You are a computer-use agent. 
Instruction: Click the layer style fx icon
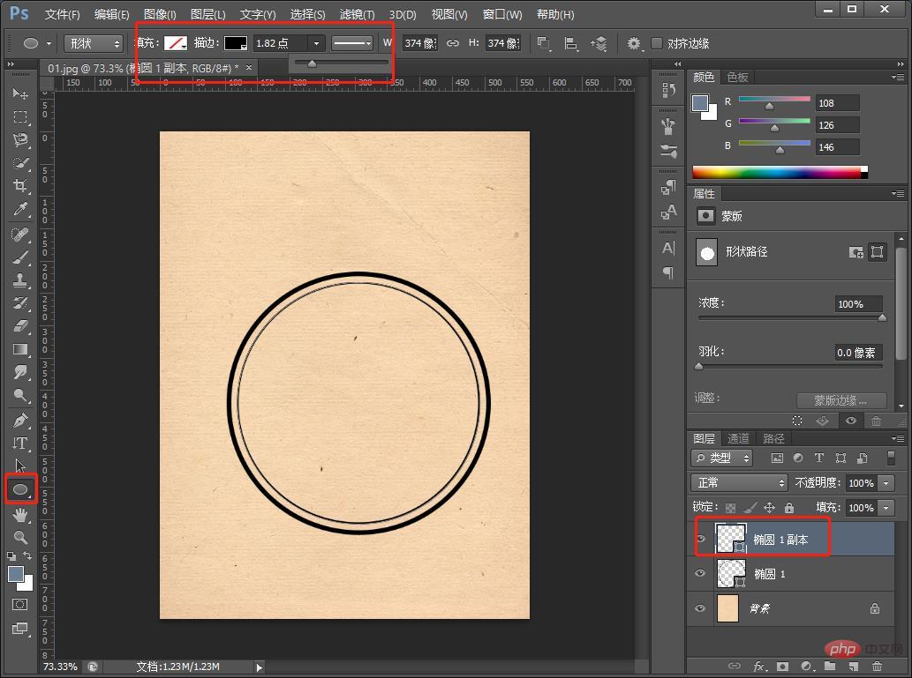[758, 666]
